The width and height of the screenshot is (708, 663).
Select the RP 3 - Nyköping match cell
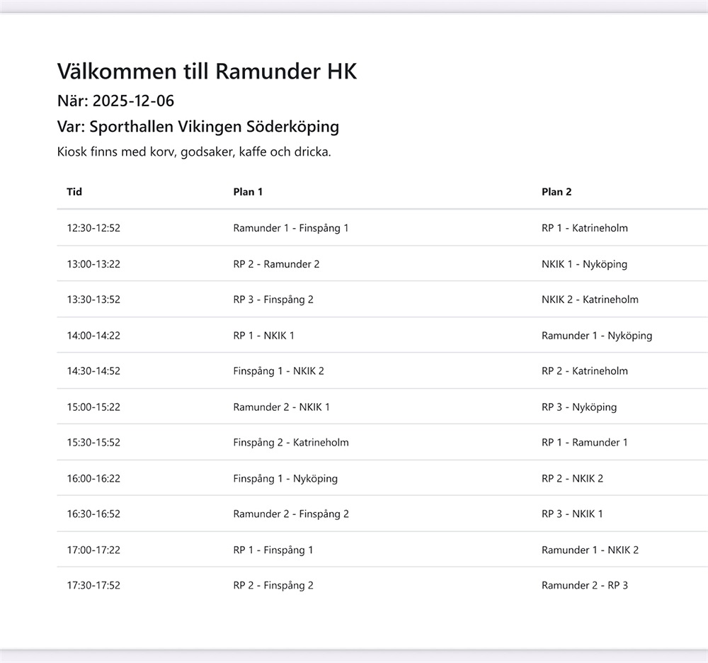(578, 407)
